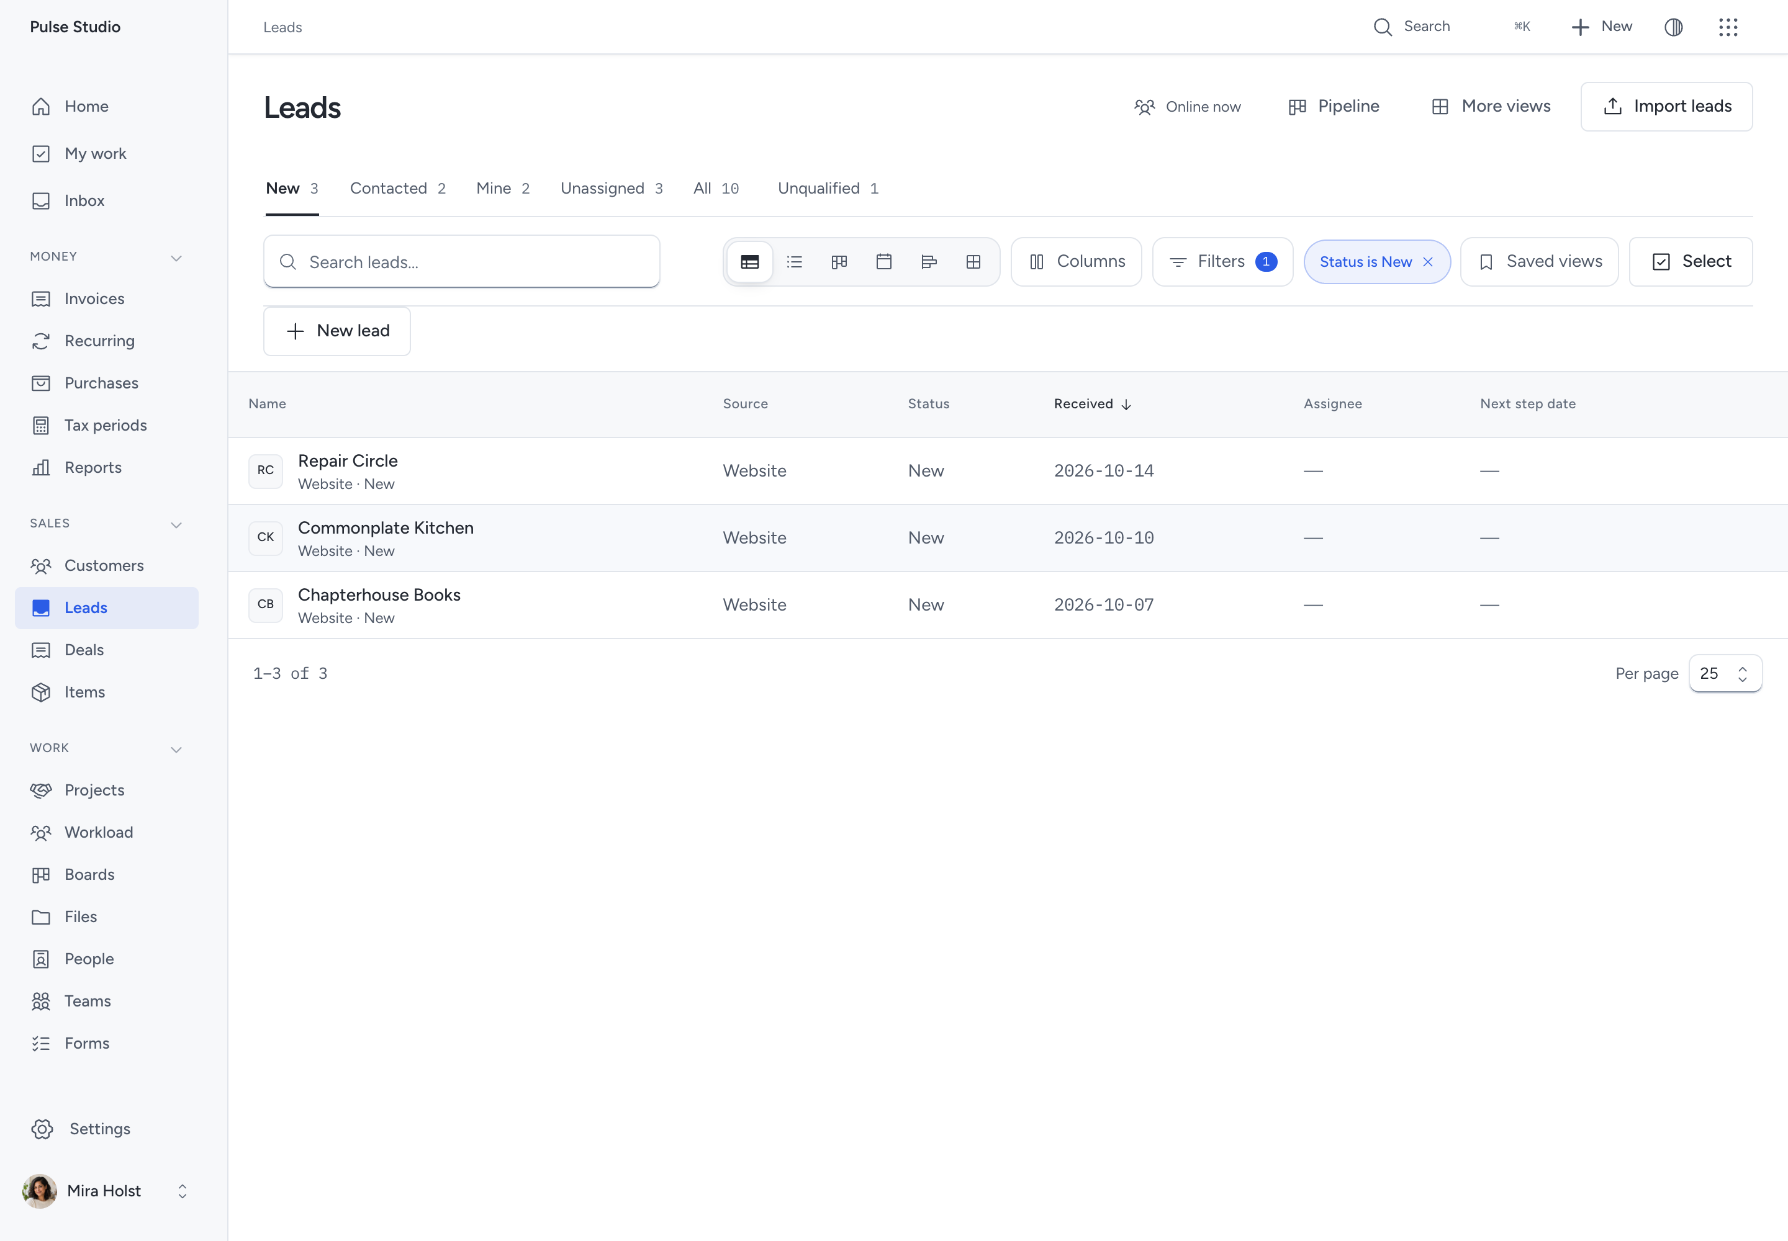1788x1241 pixels.
Task: Open Files page
Action: 107,916
